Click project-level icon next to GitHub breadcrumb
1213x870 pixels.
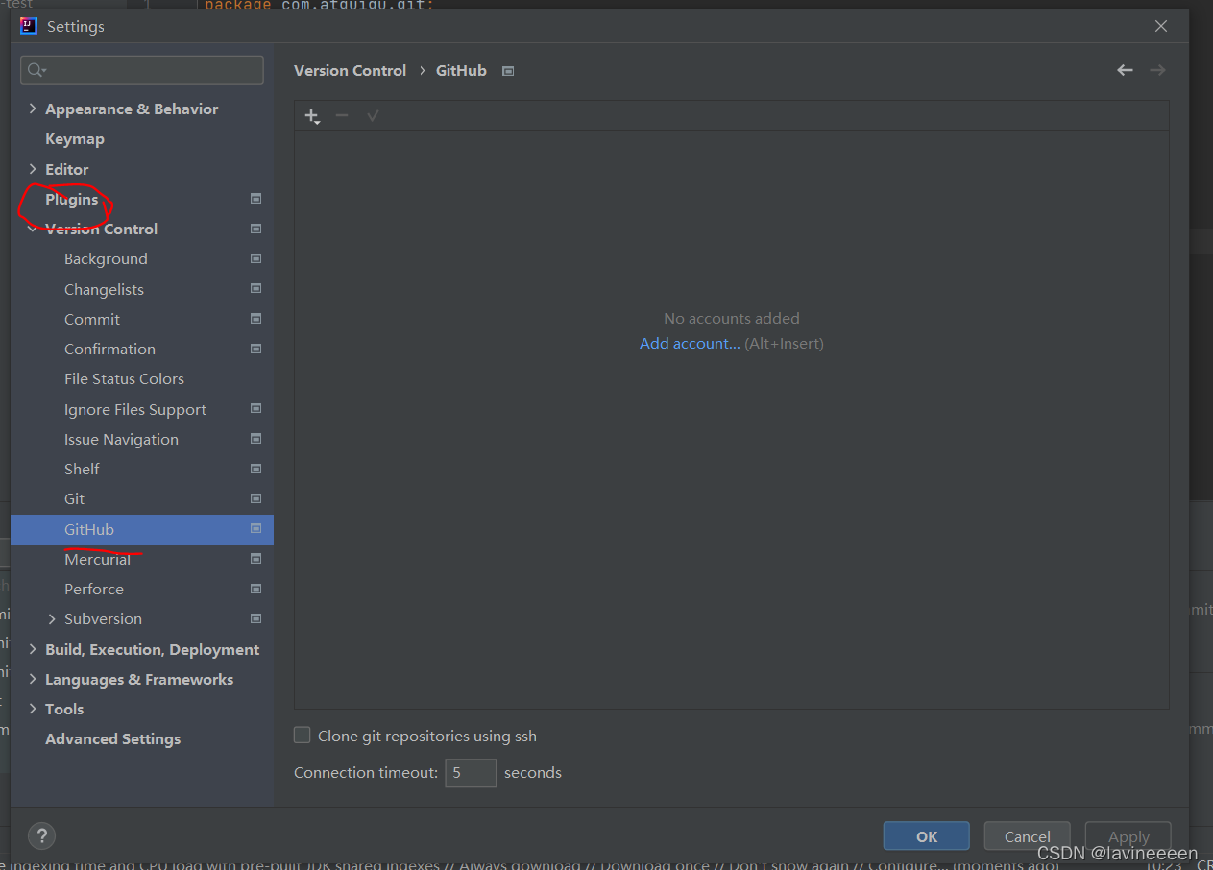click(x=508, y=71)
